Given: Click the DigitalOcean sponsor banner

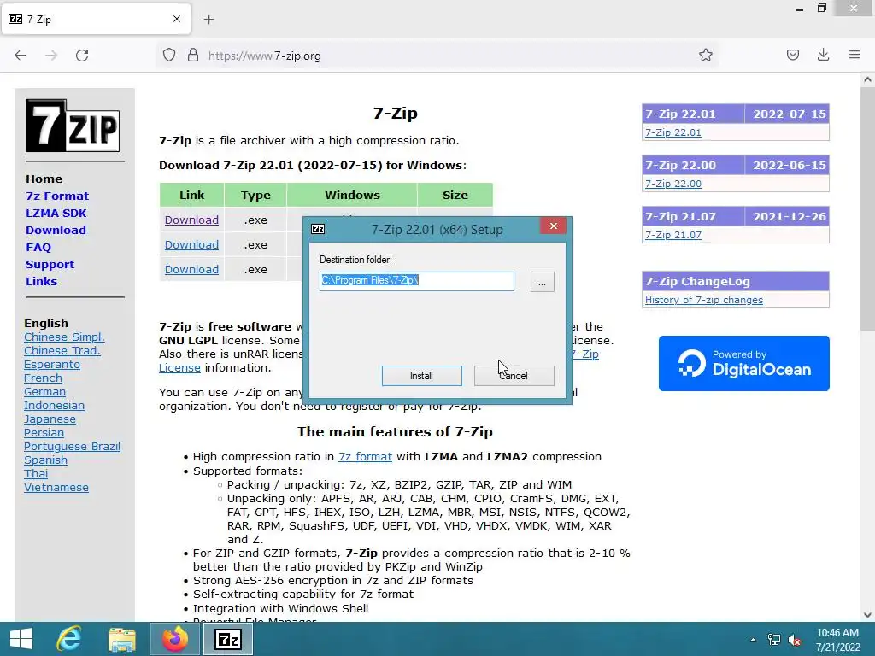Looking at the screenshot, I should click(x=744, y=363).
